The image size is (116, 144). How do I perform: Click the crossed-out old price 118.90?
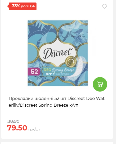click(x=13, y=121)
